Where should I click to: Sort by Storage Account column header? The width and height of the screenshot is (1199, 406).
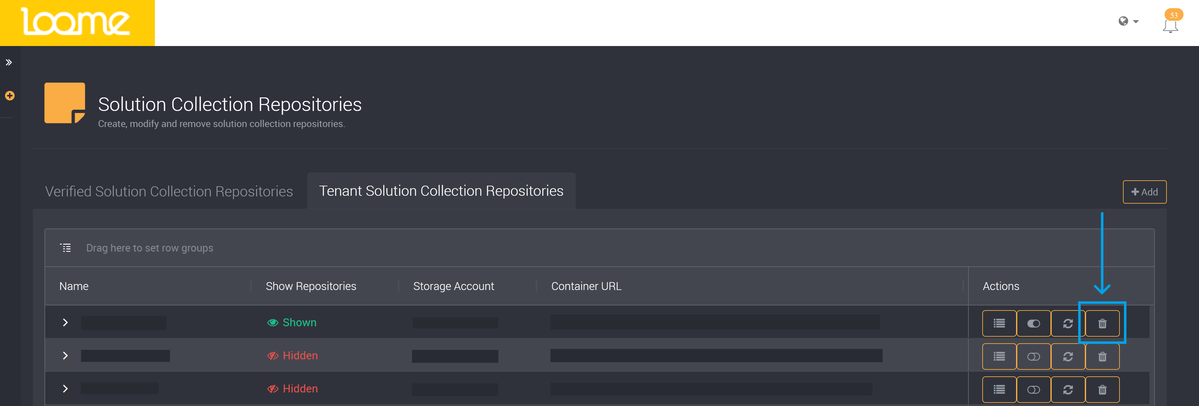(453, 286)
